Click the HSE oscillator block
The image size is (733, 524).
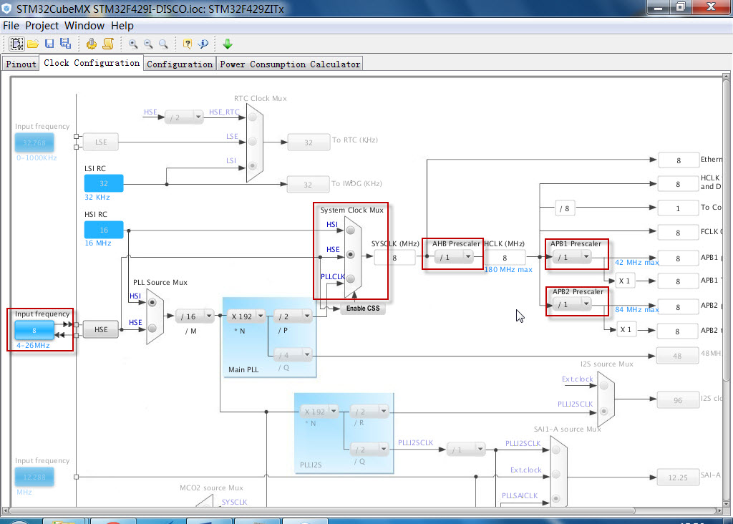[100, 329]
